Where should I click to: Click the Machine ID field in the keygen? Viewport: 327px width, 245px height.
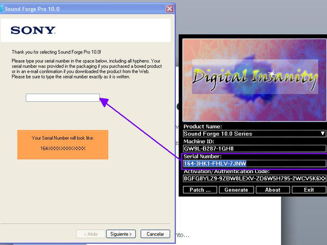coord(254,149)
